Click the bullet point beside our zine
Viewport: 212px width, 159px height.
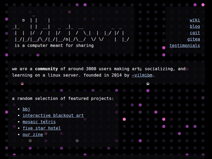(x=19, y=135)
